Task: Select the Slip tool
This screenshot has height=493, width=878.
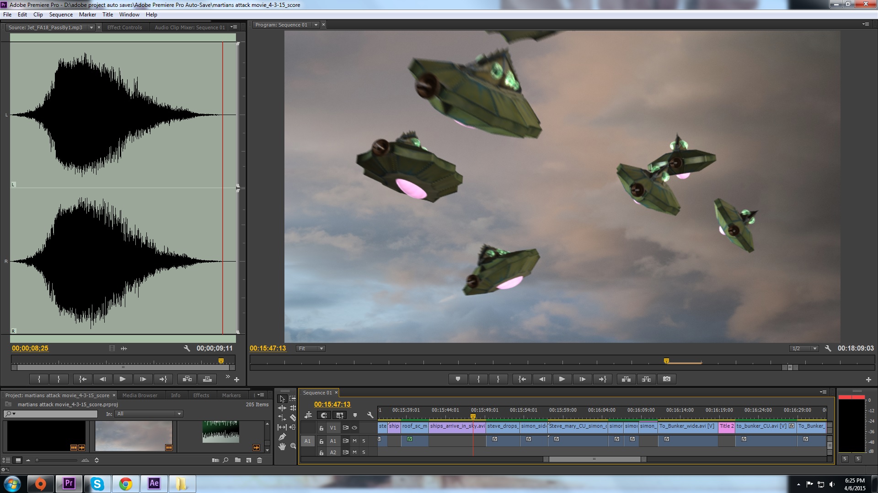Action: pos(282,427)
